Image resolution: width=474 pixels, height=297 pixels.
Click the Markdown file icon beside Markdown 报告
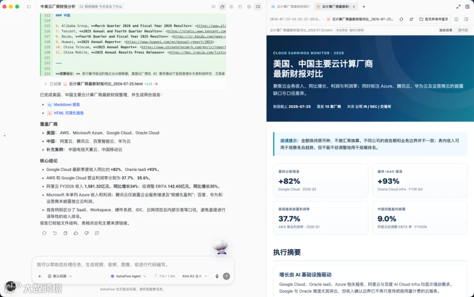(x=50, y=105)
